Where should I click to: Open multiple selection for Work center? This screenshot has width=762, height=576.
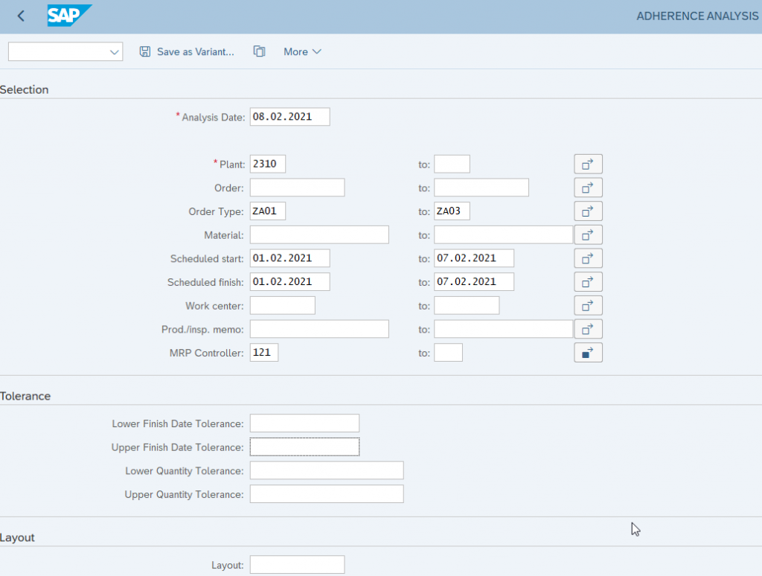click(x=588, y=305)
